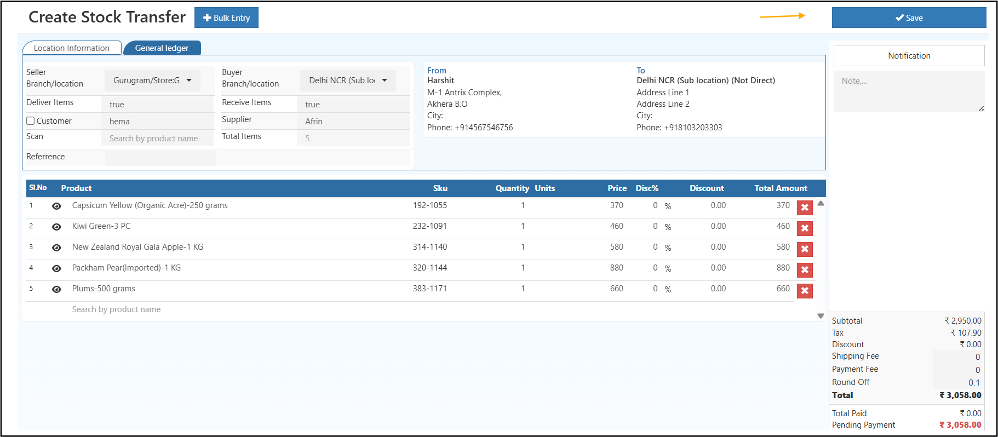998x437 pixels.
Task: Focus the Note text area
Action: click(x=909, y=91)
